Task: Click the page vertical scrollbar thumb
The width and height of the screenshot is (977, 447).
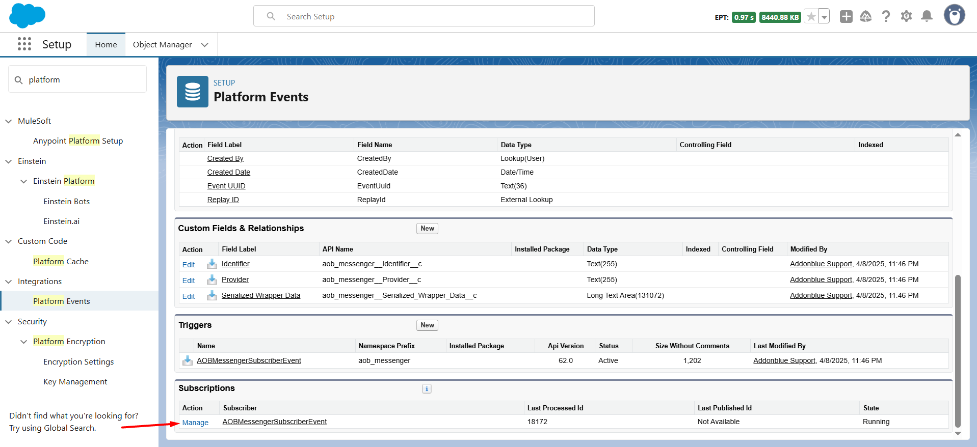Action: point(958,351)
